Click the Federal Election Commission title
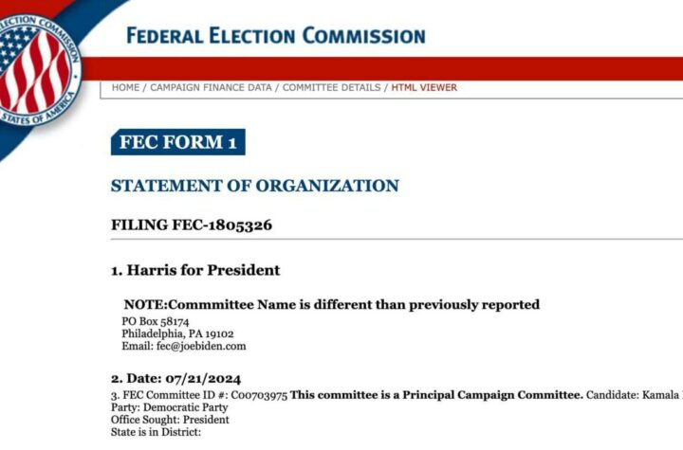This screenshot has width=683, height=450. pos(276,36)
